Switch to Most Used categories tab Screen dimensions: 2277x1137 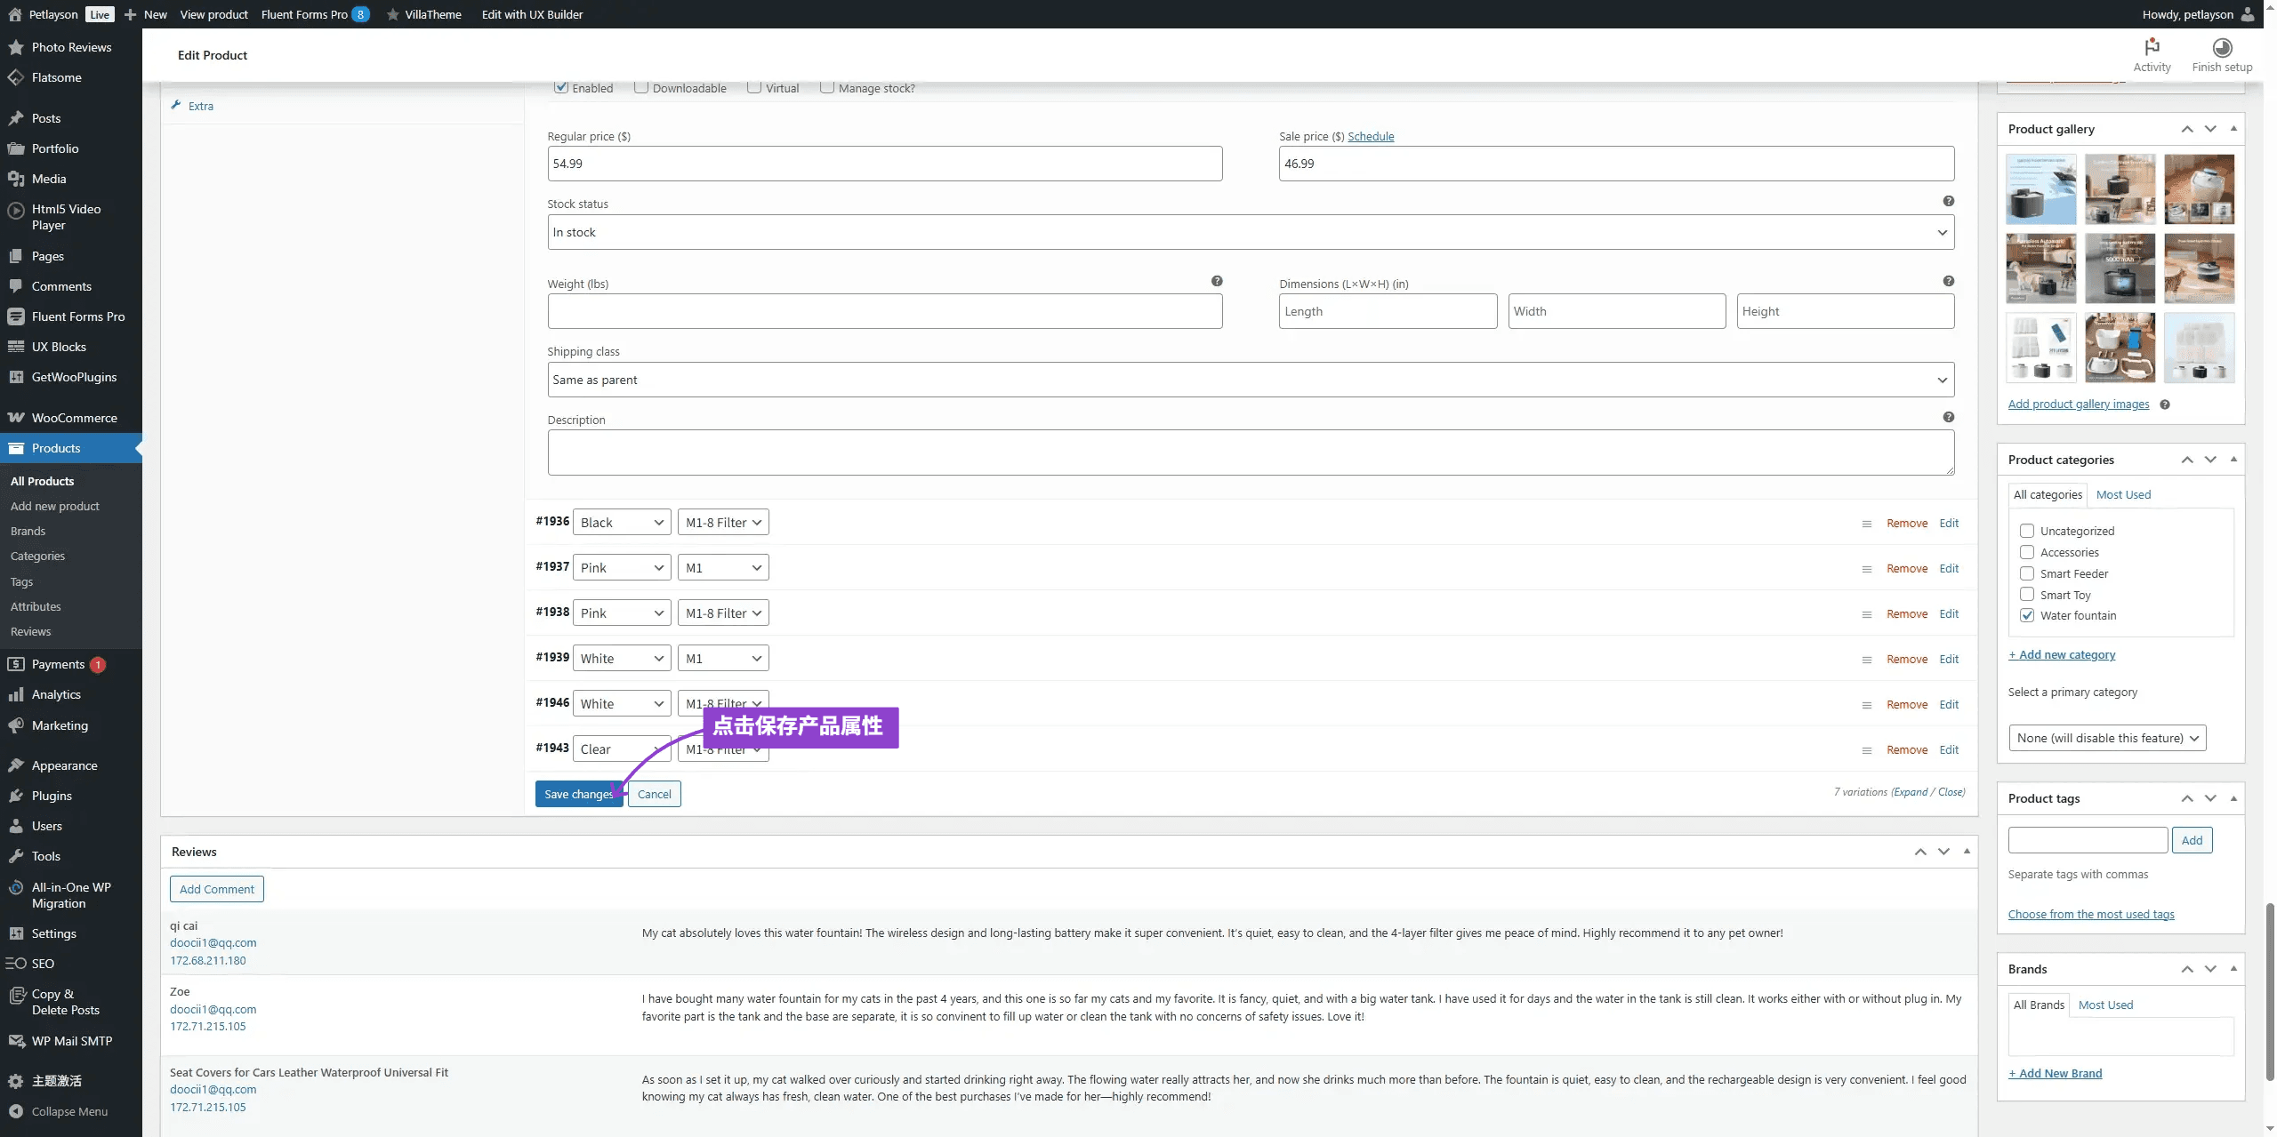pyautogui.click(x=2123, y=495)
